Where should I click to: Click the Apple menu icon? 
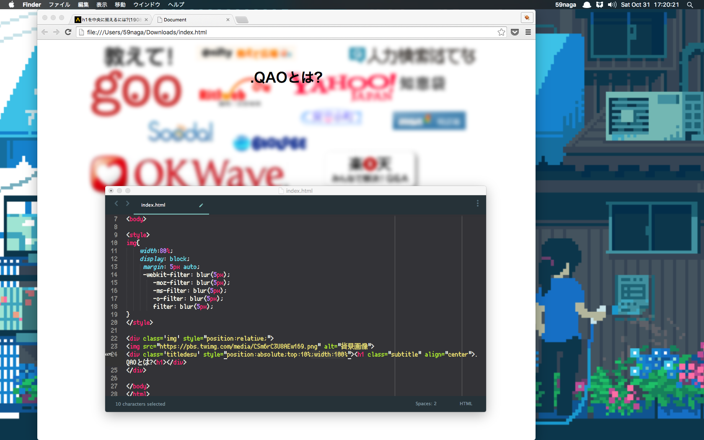tap(11, 5)
